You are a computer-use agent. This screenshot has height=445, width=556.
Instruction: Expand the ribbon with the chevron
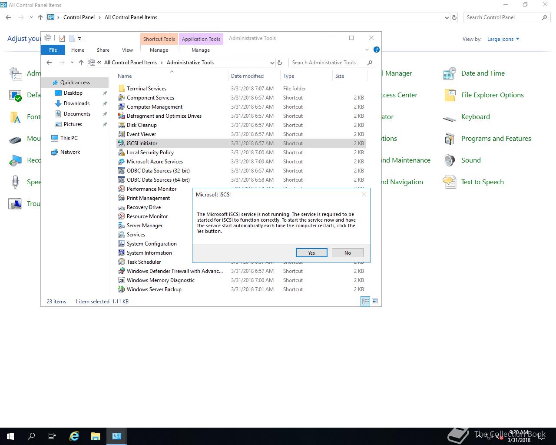(x=367, y=50)
